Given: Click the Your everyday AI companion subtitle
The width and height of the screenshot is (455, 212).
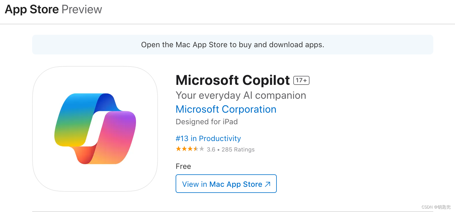Looking at the screenshot, I should tap(241, 96).
